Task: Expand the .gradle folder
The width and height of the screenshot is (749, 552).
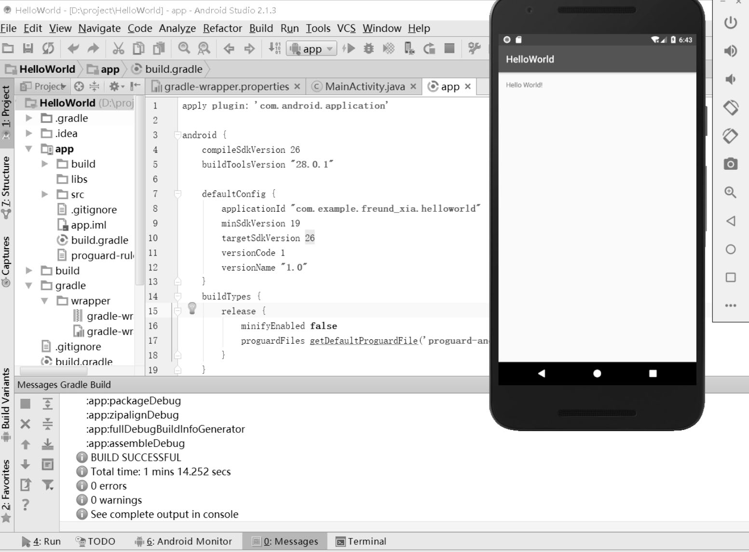Action: pos(29,118)
